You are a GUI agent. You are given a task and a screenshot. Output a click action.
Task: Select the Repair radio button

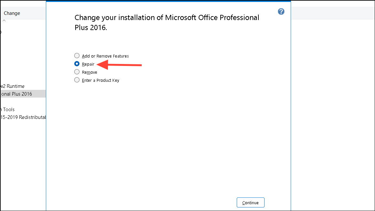tap(77, 64)
